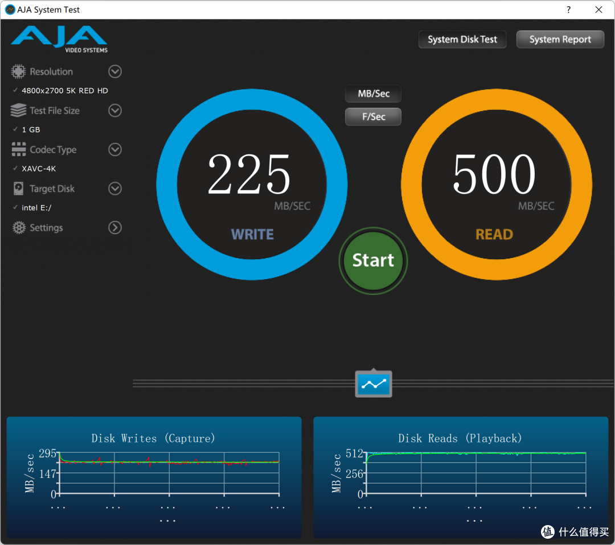Expand the Target Disk dropdown arrow
615x545 pixels.
[x=115, y=189]
